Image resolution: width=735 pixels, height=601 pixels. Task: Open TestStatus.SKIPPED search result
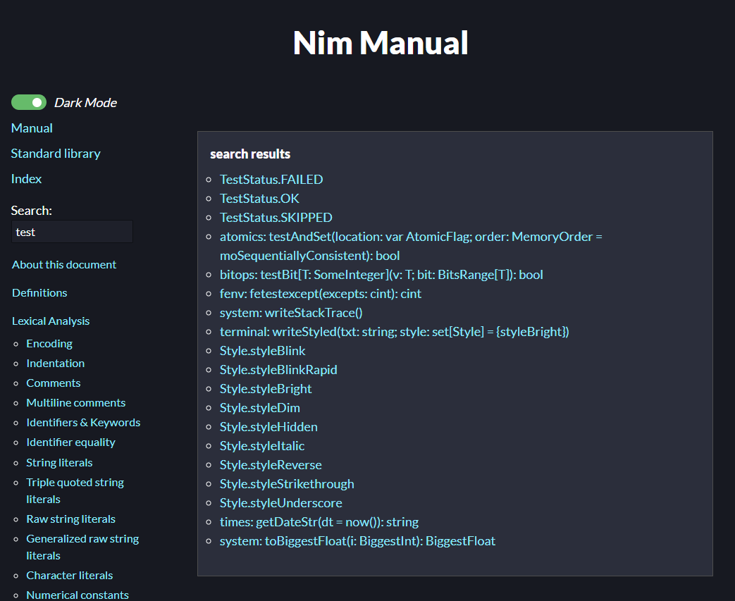coord(276,218)
